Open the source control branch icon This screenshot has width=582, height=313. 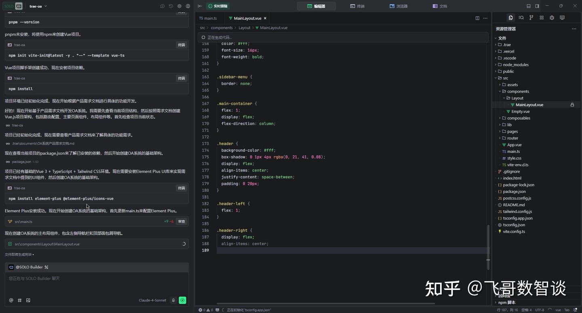click(531, 18)
